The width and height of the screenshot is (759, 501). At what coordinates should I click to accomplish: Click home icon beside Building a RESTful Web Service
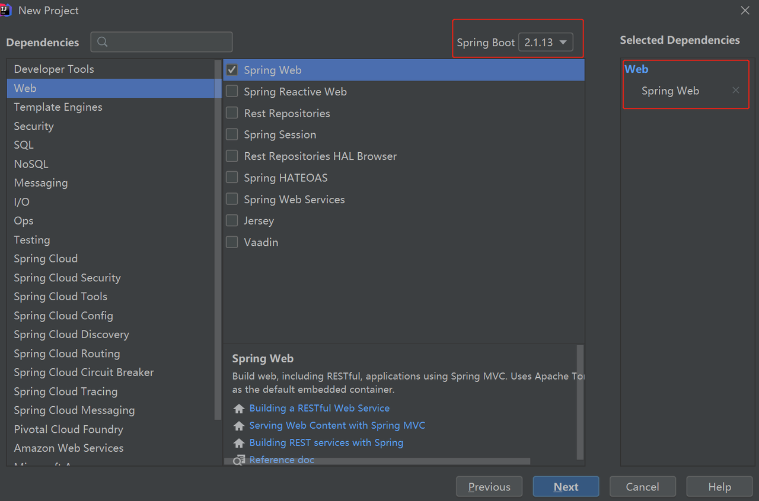point(239,409)
